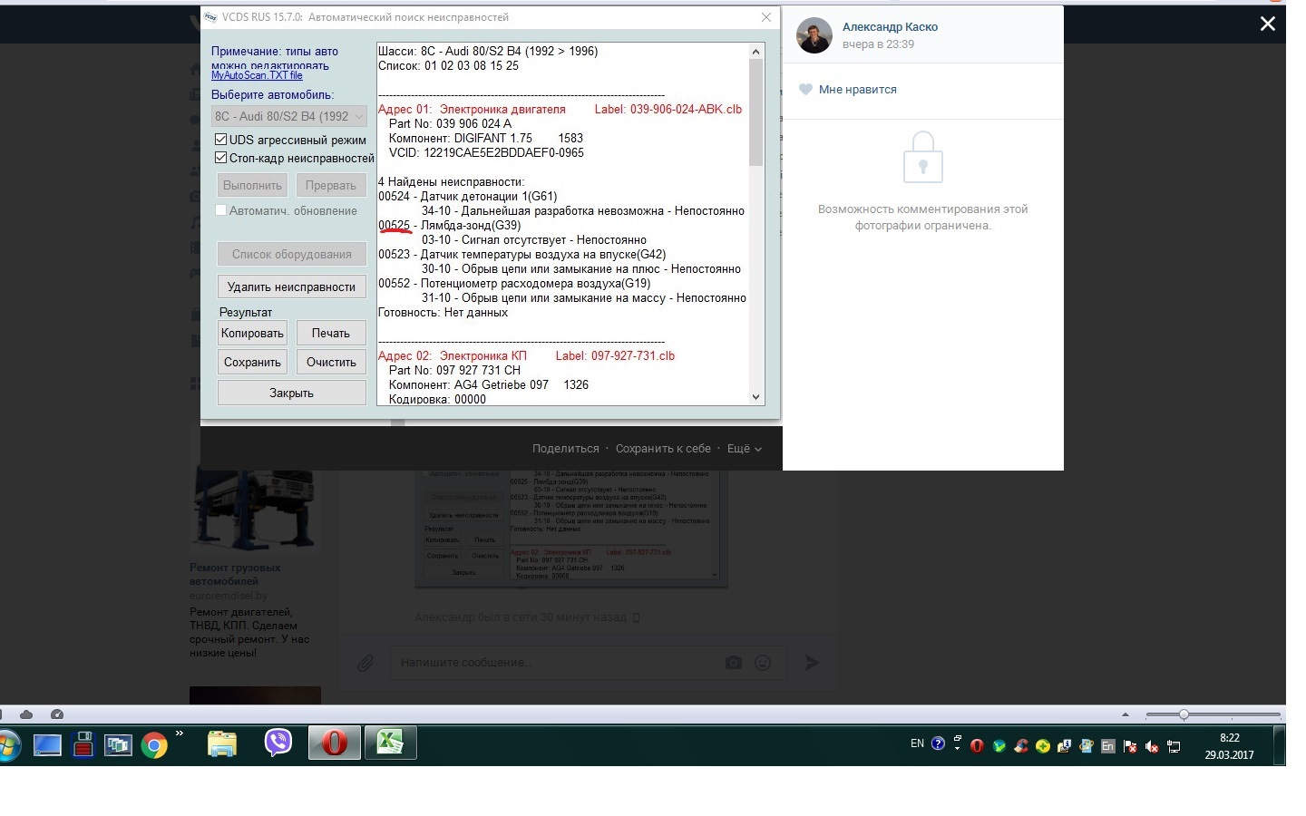Launch Viber from the taskbar
Image resolution: width=1306 pixels, height=816 pixels.
click(x=278, y=743)
